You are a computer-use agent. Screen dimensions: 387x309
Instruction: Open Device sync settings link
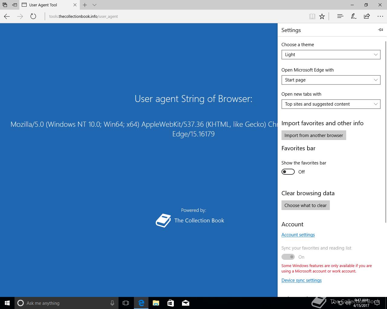coord(301,280)
